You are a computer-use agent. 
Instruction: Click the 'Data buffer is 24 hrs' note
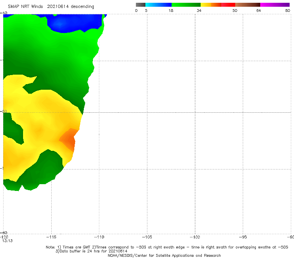click(91, 251)
